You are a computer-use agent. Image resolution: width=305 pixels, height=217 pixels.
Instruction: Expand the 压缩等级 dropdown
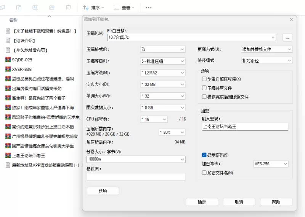tap(162, 61)
